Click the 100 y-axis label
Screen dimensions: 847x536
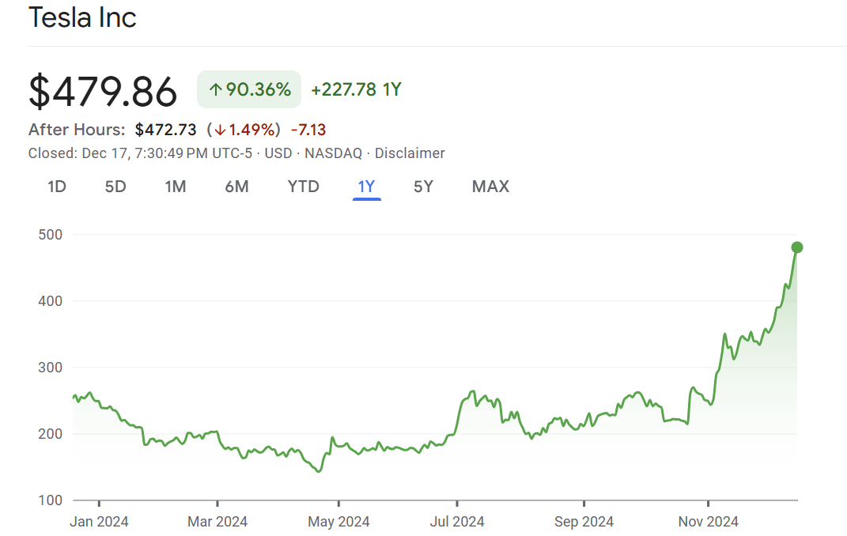[51, 500]
